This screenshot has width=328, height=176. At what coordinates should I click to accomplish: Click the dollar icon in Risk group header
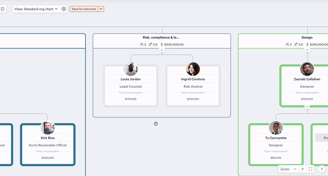click(162, 45)
